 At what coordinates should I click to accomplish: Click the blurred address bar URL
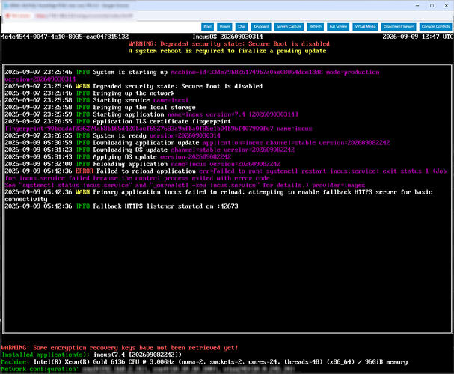coord(84,16)
